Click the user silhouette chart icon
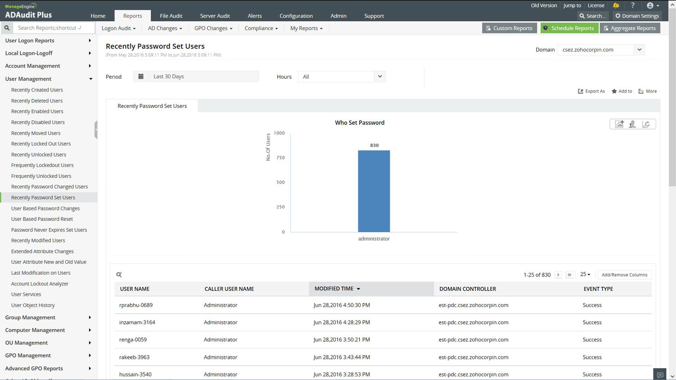The height and width of the screenshot is (380, 676). click(x=633, y=124)
